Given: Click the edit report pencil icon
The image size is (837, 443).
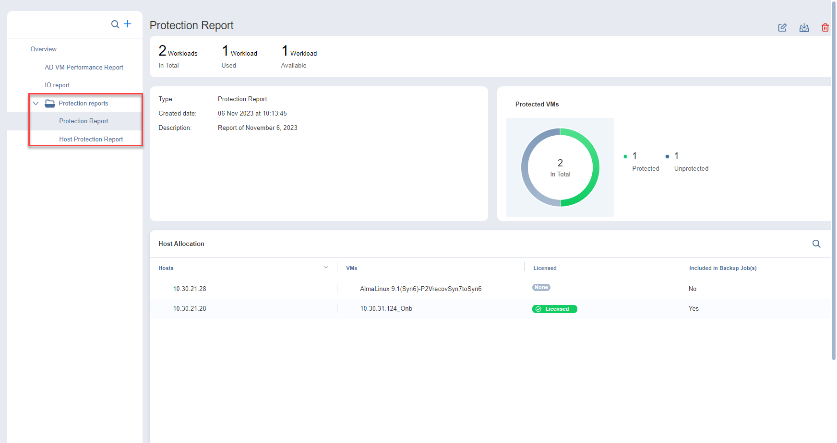Looking at the screenshot, I should pyautogui.click(x=782, y=28).
